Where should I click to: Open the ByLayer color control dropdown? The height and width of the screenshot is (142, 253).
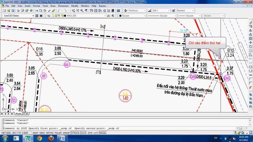[x=144, y=16]
